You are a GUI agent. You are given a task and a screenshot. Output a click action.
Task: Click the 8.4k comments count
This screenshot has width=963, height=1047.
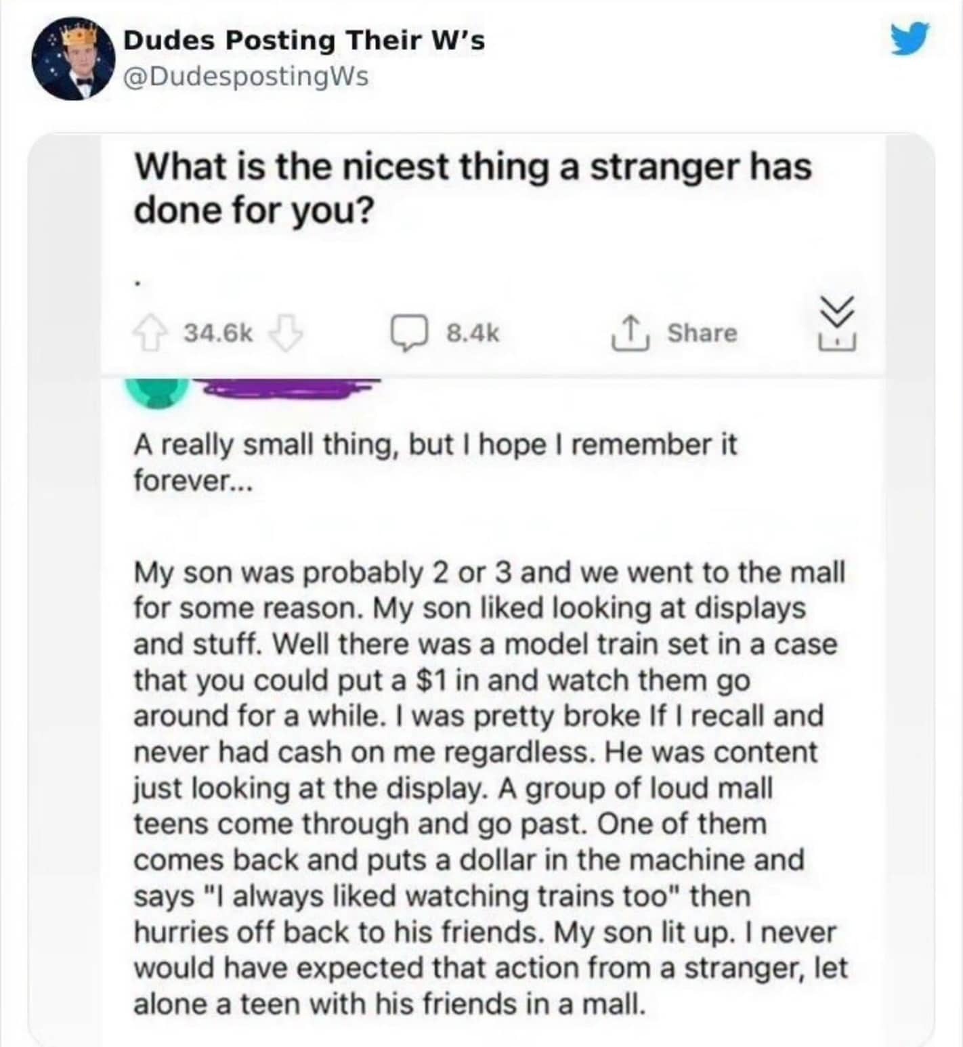(x=473, y=333)
